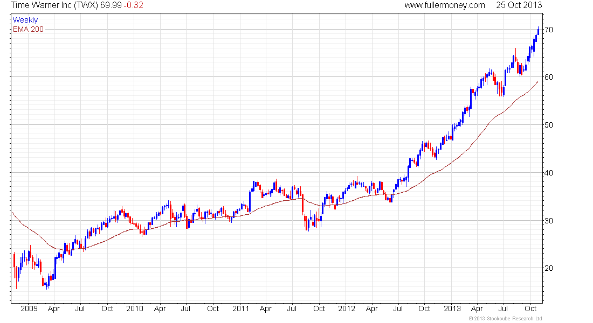Image resolution: width=593 pixels, height=323 pixels.
Task: Click the Time Warner Inc (TWX) title
Action: pos(54,5)
